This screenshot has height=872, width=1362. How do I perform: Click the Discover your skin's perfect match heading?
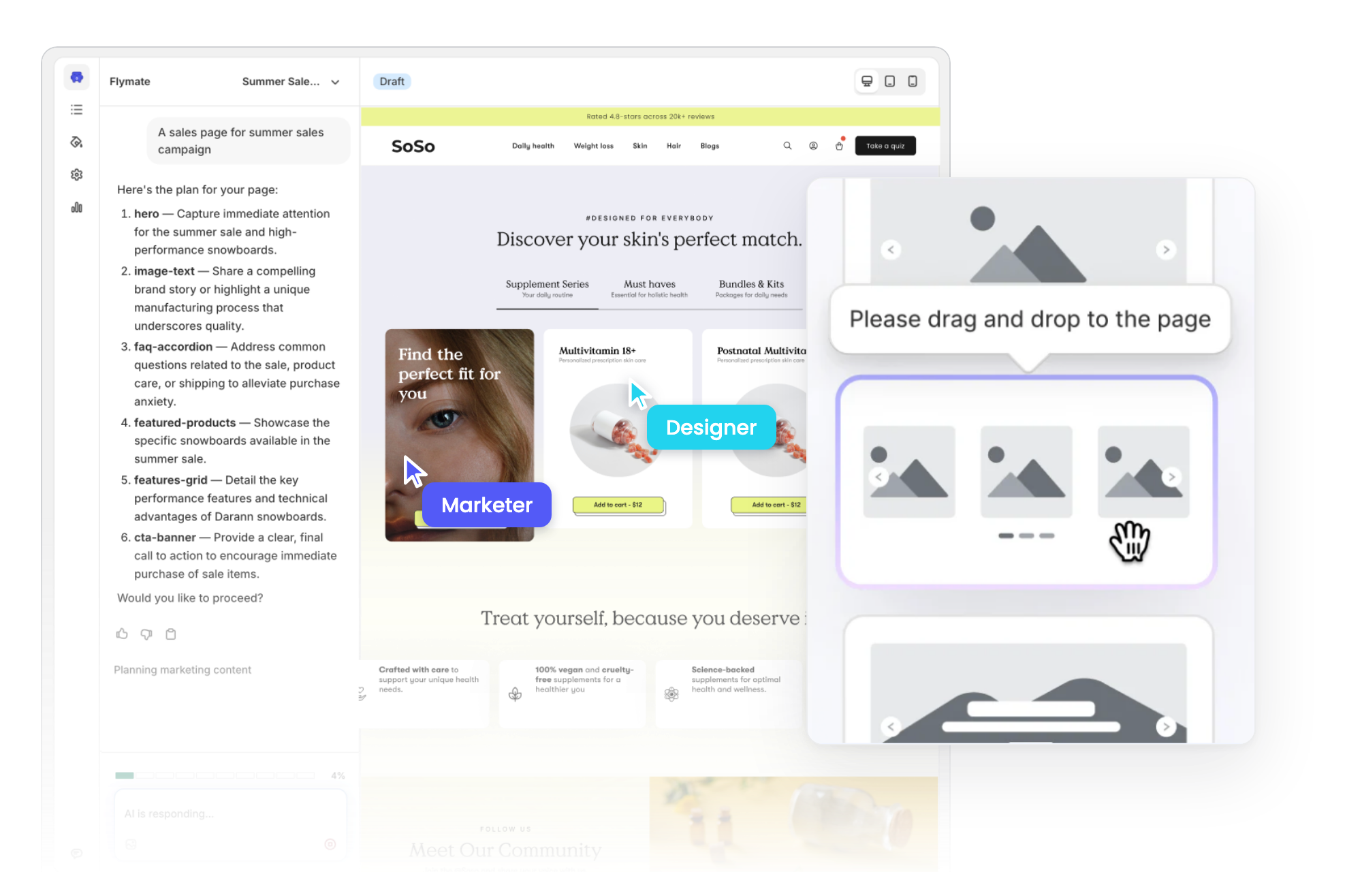tap(649, 239)
